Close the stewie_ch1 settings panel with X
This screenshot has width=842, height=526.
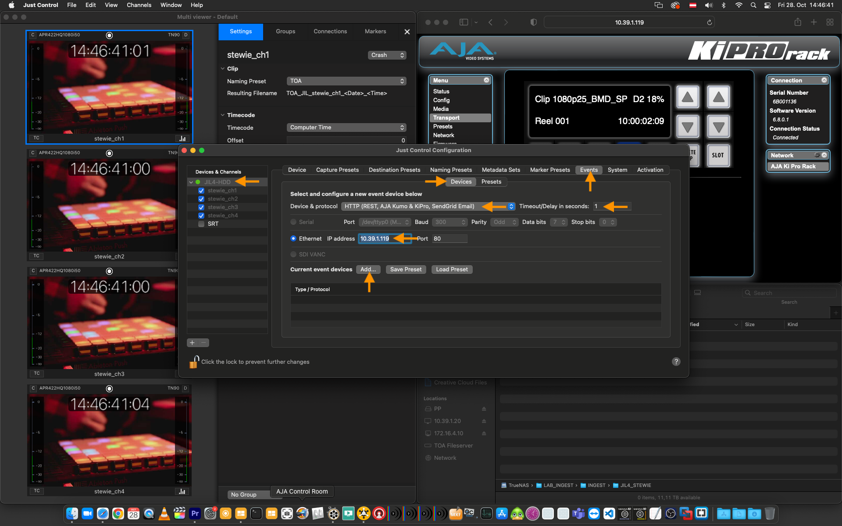407,32
